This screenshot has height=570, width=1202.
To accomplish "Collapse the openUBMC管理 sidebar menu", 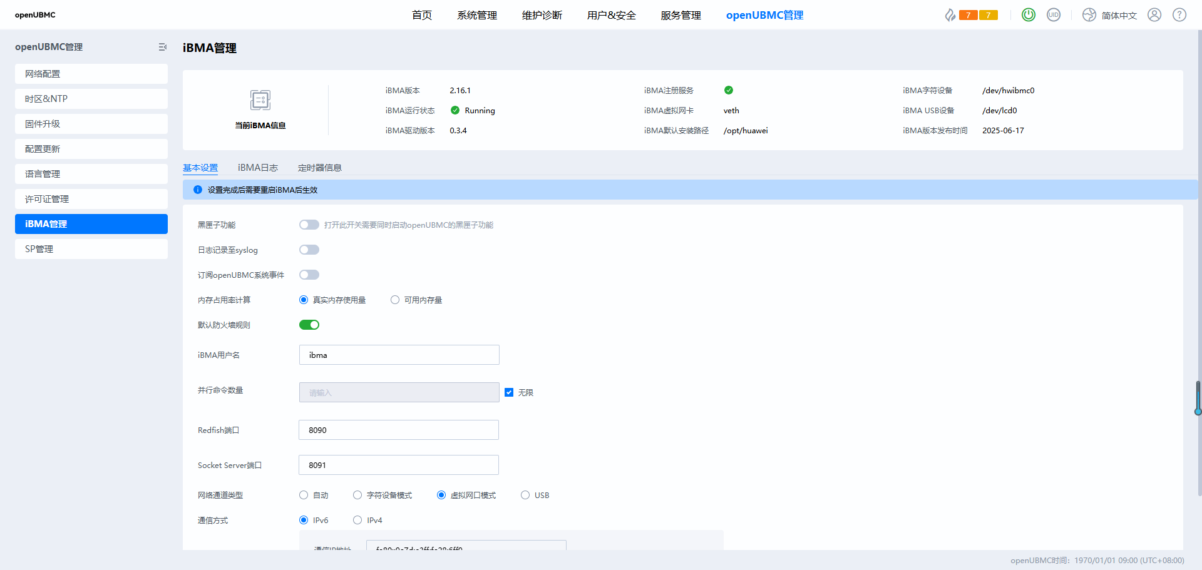I will click(x=163, y=47).
